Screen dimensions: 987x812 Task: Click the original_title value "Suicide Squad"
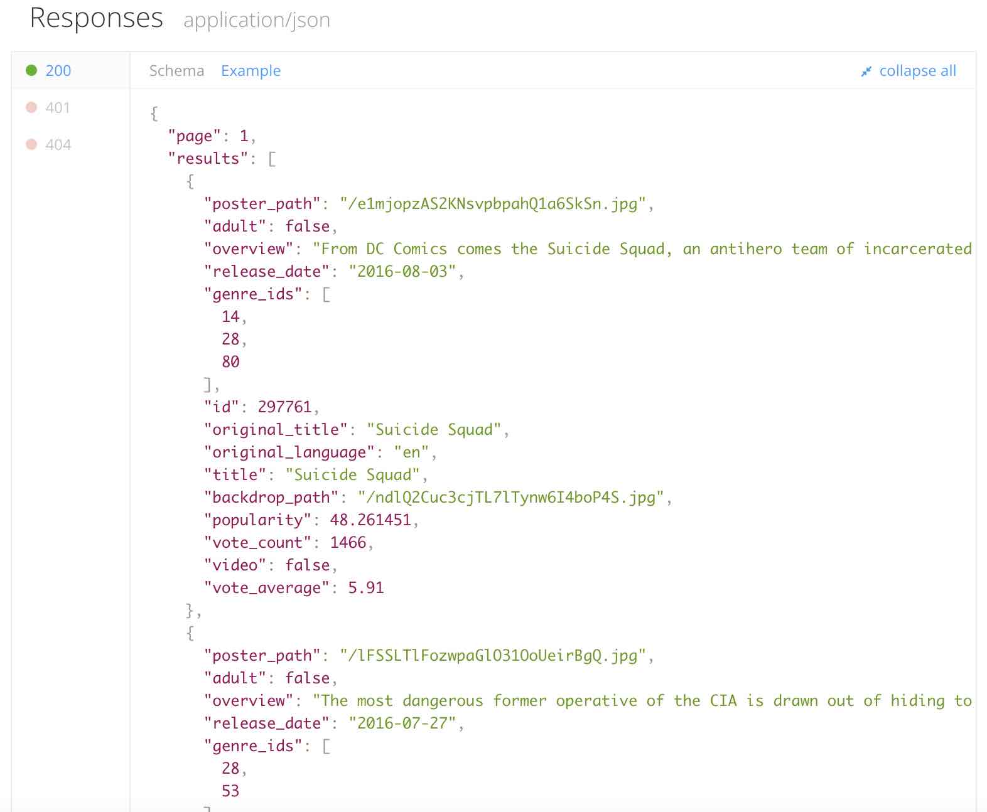434,430
